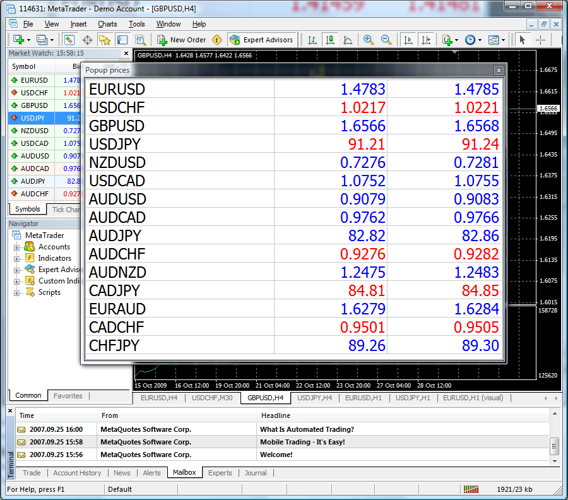Viewport: 568px width, 500px height.
Task: Switch to the USDCHF,M30 chart tab
Action: coord(212,398)
